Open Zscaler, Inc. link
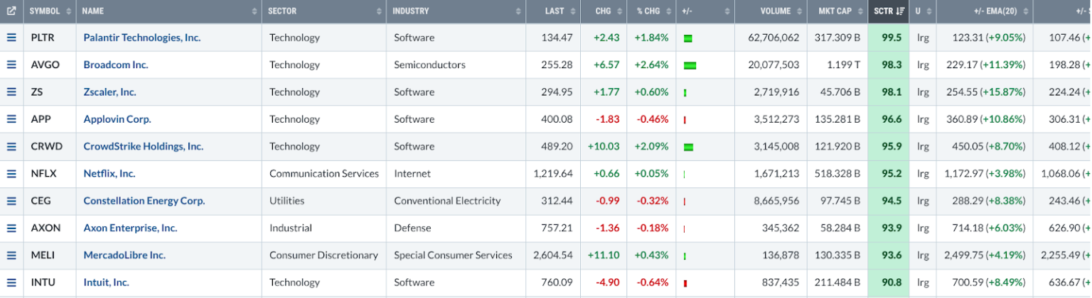 click(109, 92)
